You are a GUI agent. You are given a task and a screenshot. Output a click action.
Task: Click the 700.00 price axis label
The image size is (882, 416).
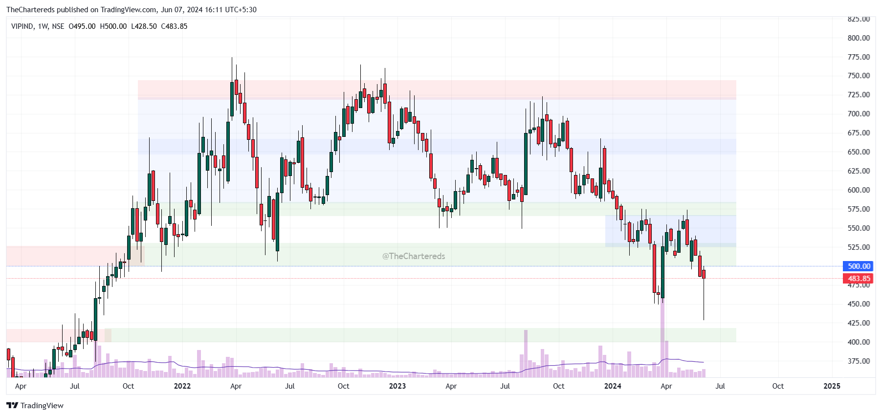[859, 114]
